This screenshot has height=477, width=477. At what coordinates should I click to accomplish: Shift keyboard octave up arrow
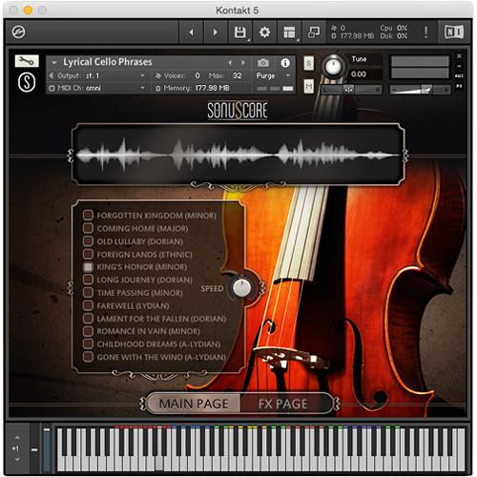17,438
